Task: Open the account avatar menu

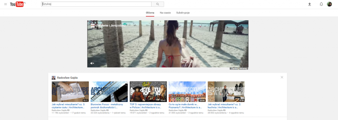Action: (x=329, y=4)
